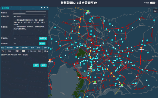Click the 编辑区域 button
Viewport: 158px width, 98px height.
point(43,38)
